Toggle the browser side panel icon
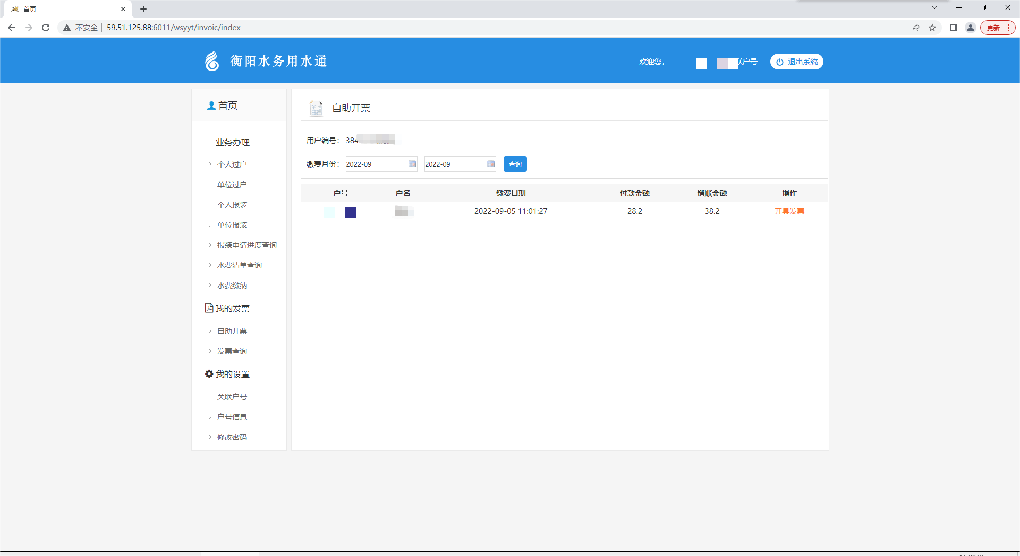Viewport: 1020px width, 556px height. point(954,28)
